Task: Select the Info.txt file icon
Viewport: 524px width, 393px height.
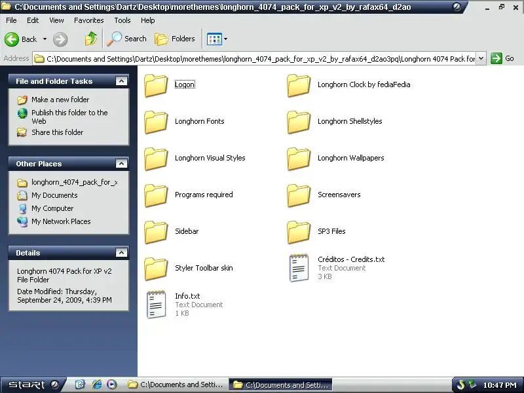Action: click(156, 304)
